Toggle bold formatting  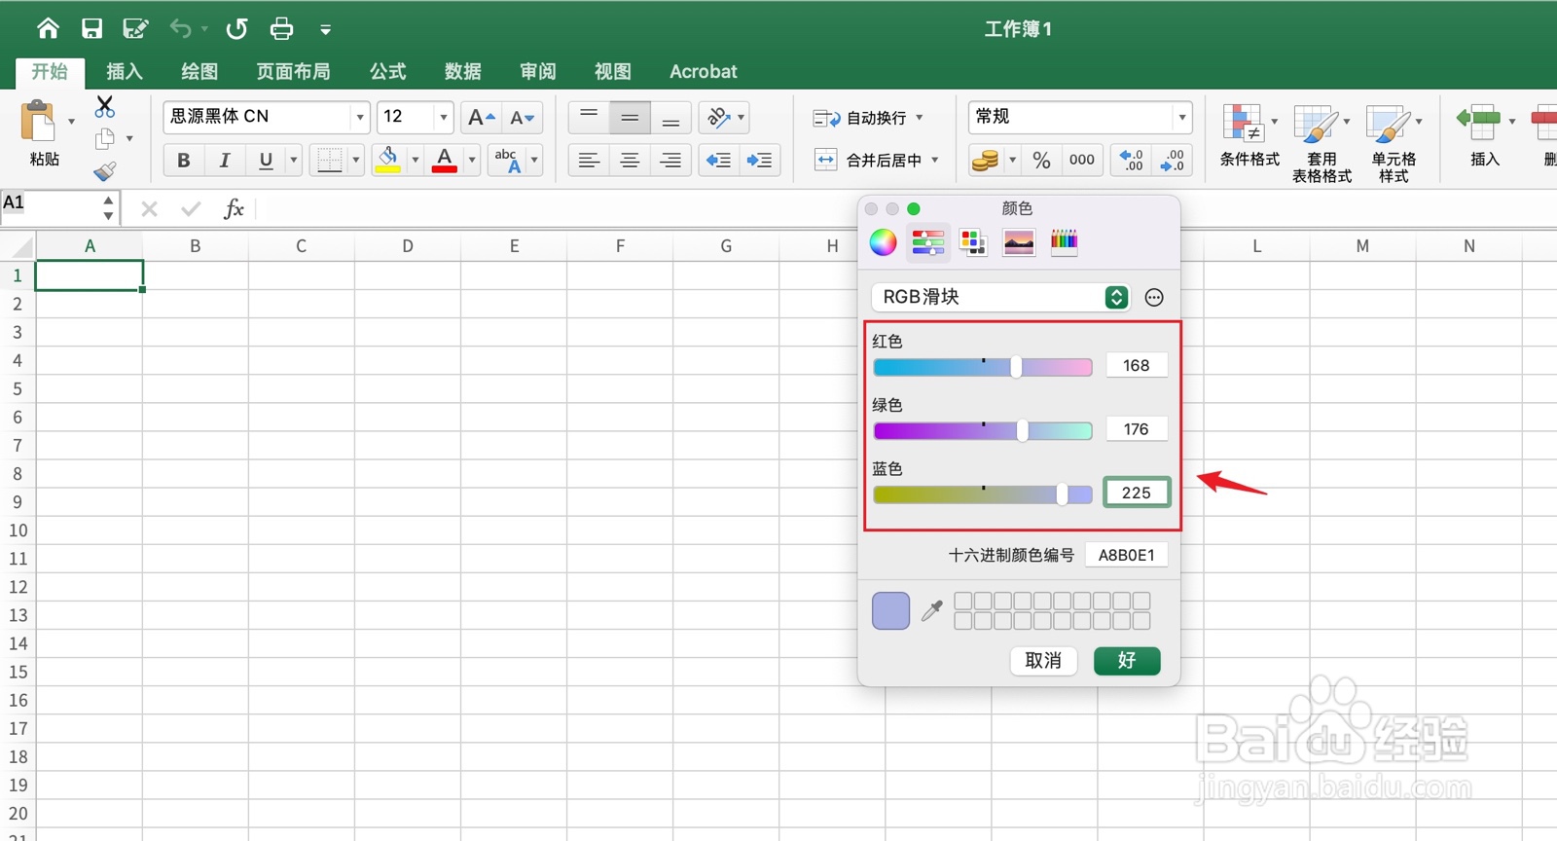183,160
